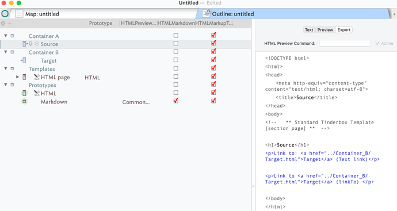Click the Common... value in Markdown row

point(136,102)
